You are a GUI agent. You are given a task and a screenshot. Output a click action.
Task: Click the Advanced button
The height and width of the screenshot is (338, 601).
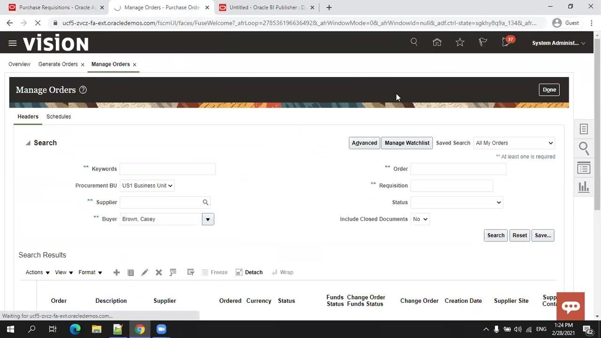(x=364, y=143)
